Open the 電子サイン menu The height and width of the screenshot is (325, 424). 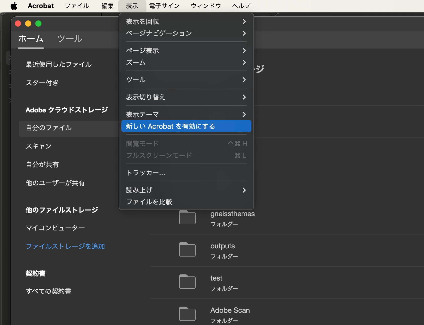click(164, 6)
